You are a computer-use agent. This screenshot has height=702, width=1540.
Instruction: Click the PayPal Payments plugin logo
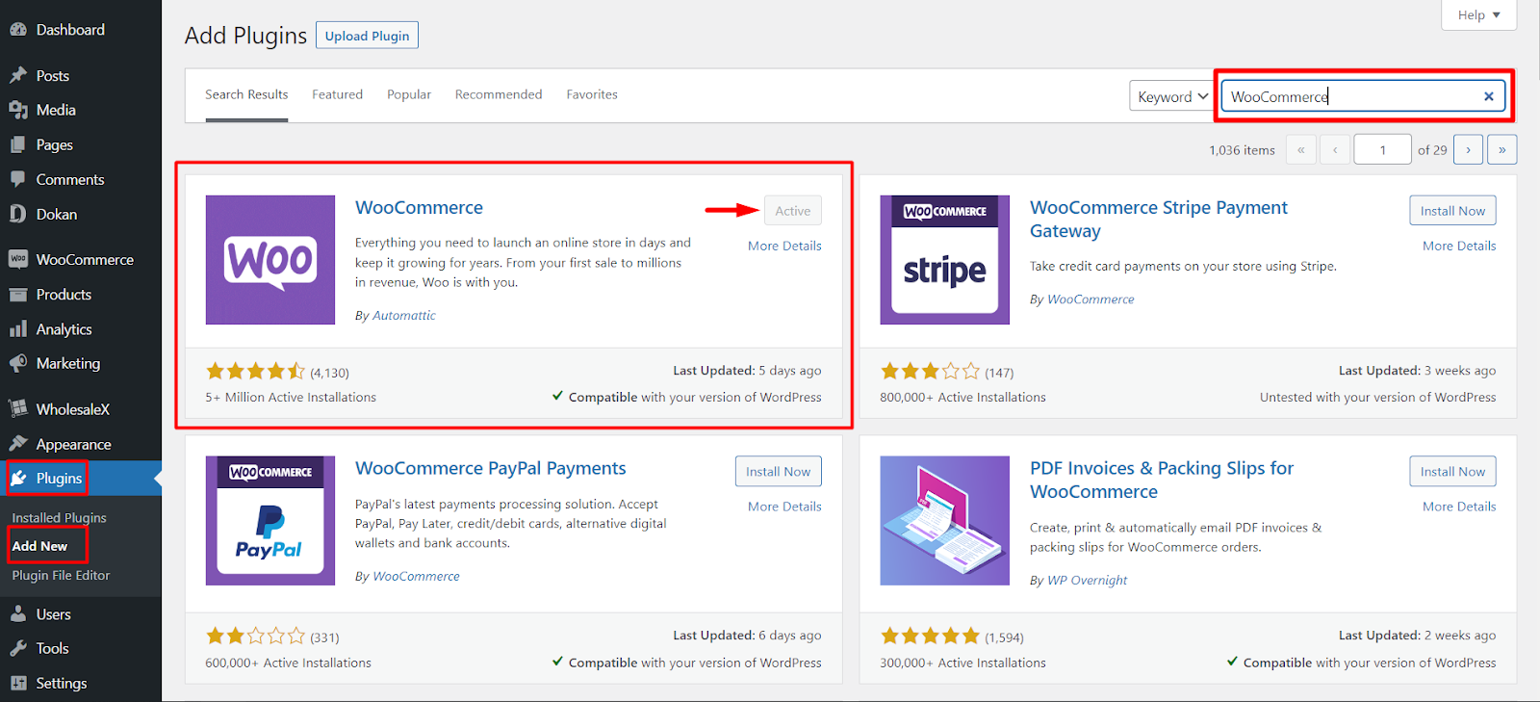coord(270,521)
